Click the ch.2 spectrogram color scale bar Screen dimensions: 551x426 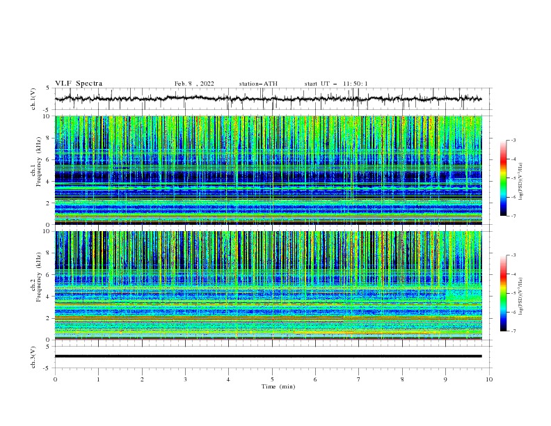tap(503, 293)
